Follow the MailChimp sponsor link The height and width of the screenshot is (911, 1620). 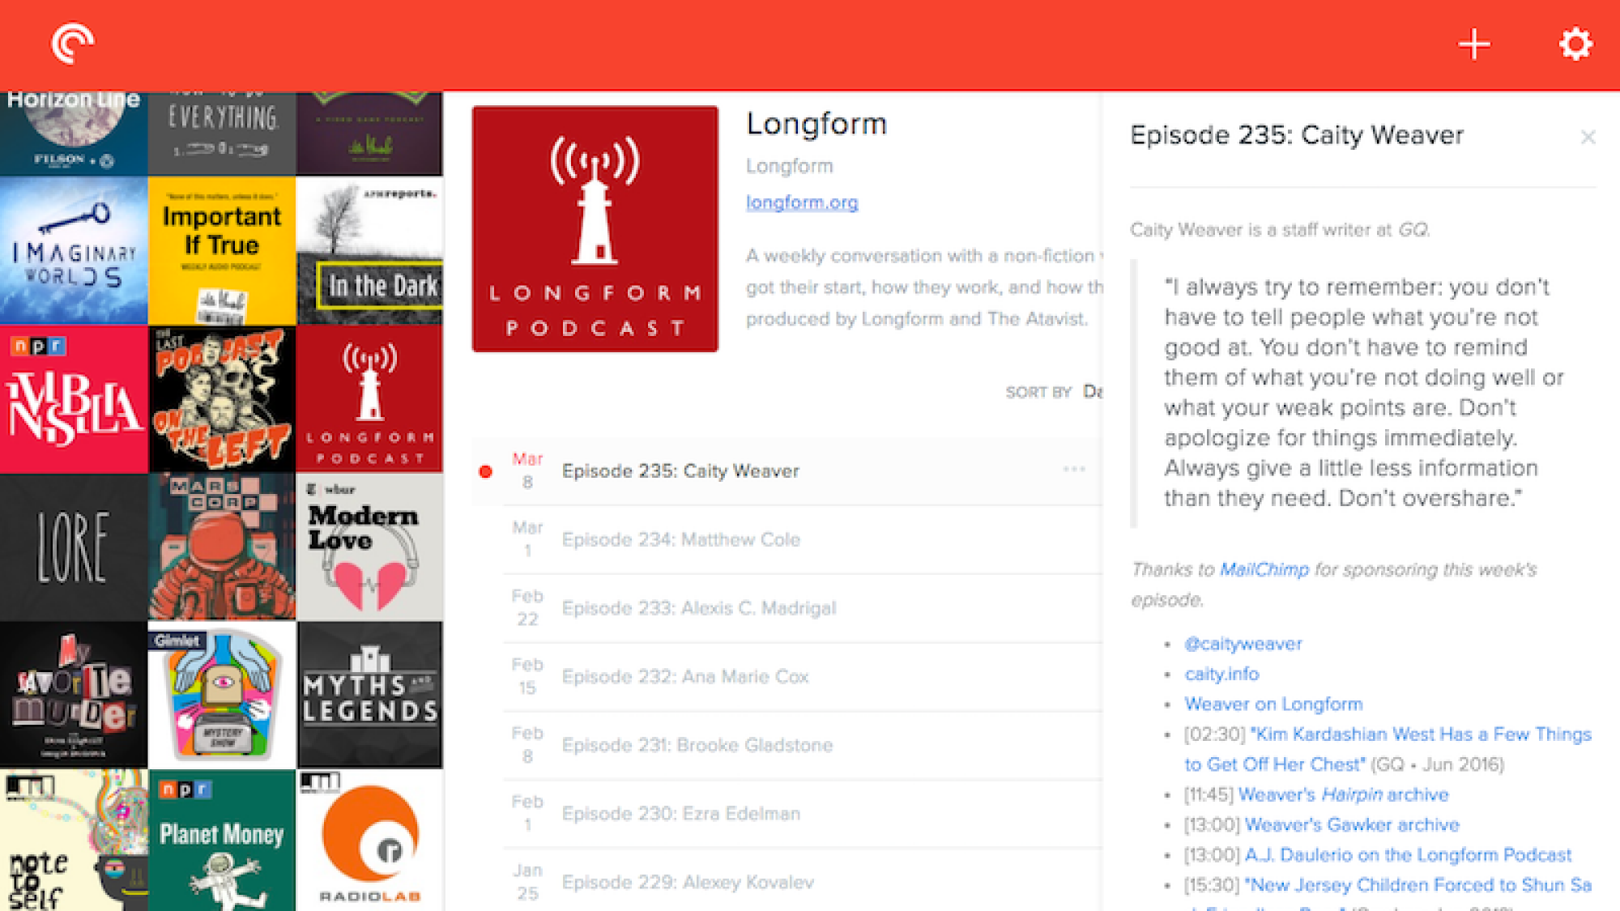click(x=1264, y=569)
